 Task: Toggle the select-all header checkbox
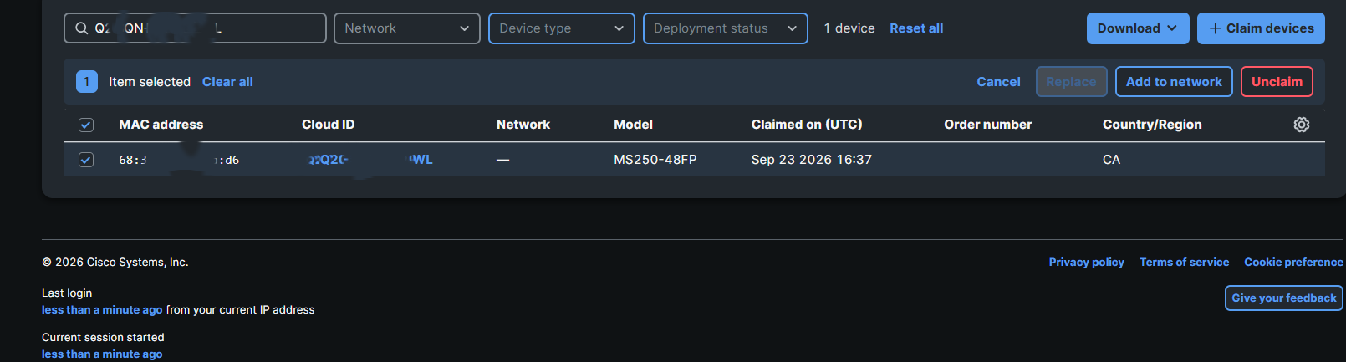86,125
